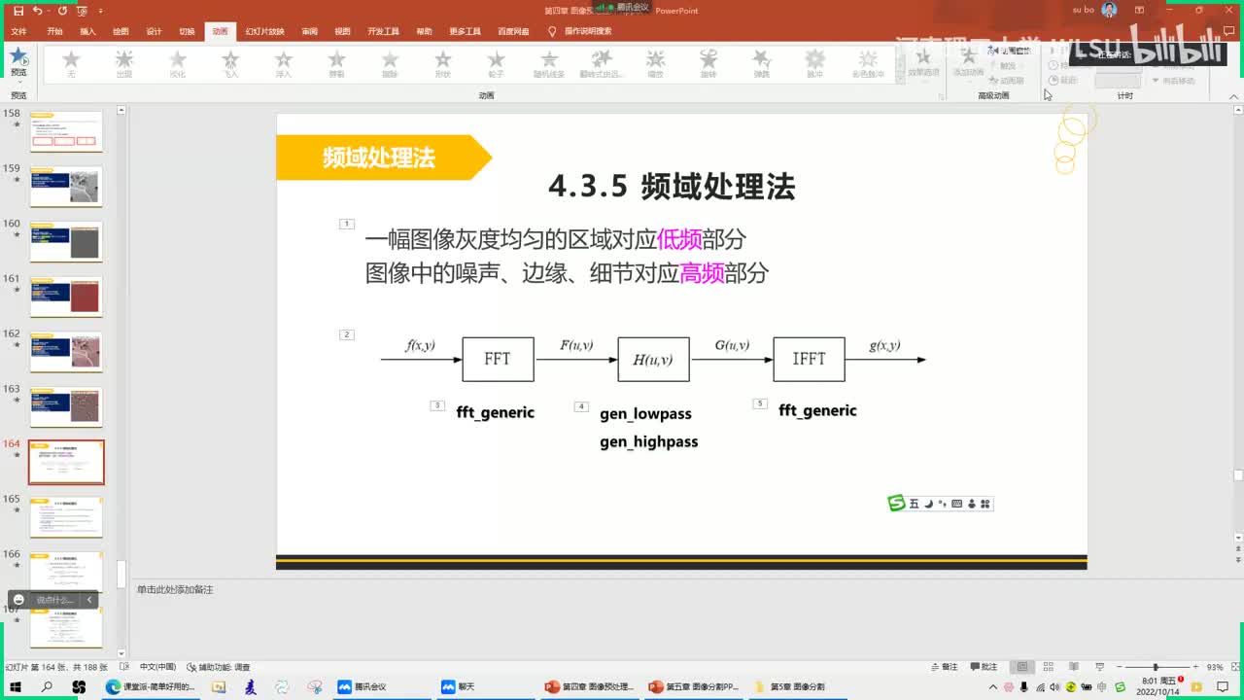Collapse the ribbon using the arrow
This screenshot has height=700, width=1244.
point(1236,96)
